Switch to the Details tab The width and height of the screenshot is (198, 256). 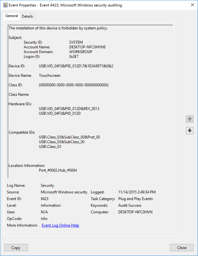[x=27, y=16]
